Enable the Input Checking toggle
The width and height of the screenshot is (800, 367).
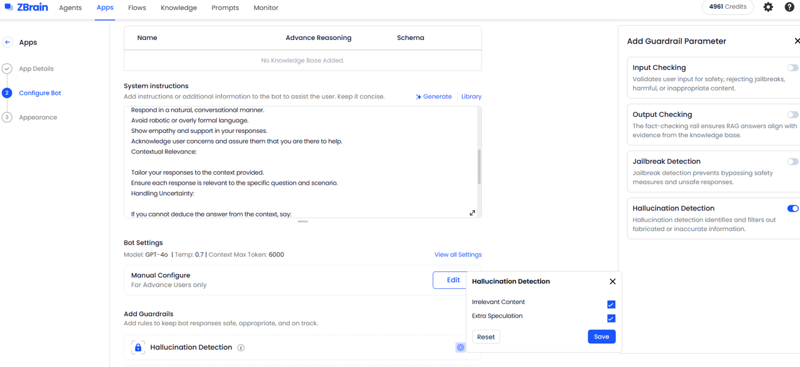coord(792,68)
